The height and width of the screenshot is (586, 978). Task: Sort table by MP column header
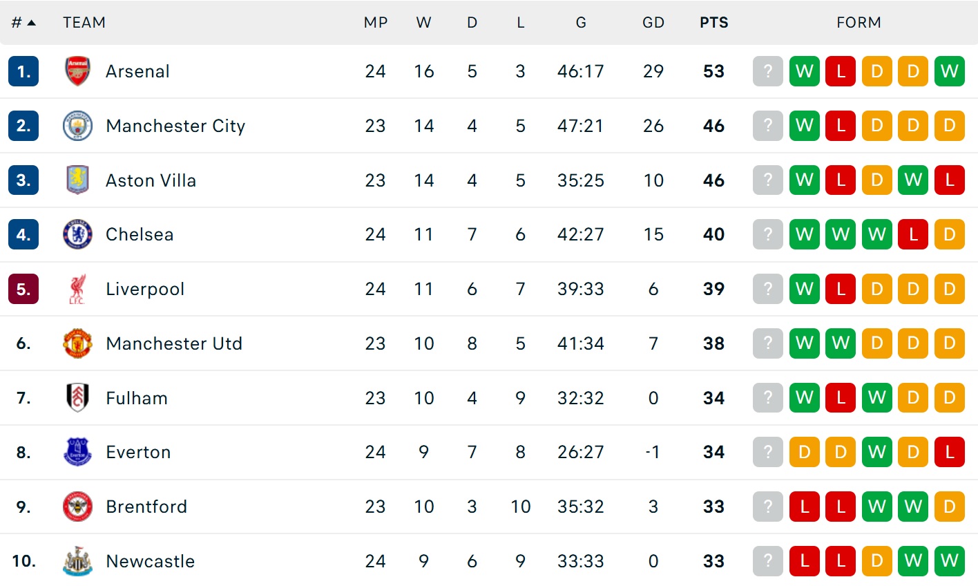[376, 23]
